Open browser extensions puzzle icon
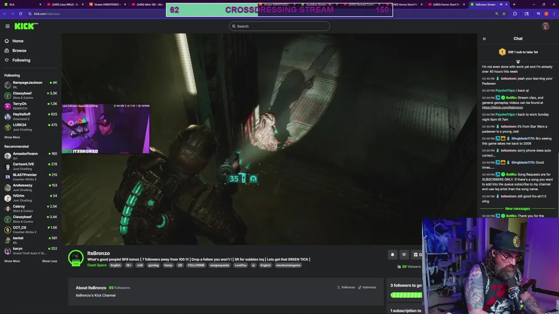559x314 pixels. pos(515,14)
